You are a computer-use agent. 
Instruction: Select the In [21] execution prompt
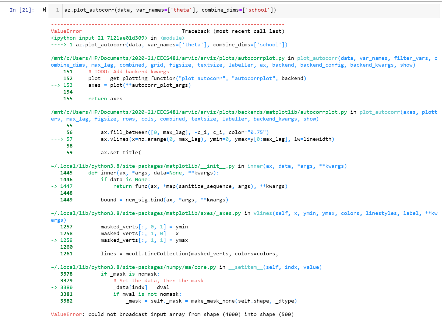click(x=22, y=9)
